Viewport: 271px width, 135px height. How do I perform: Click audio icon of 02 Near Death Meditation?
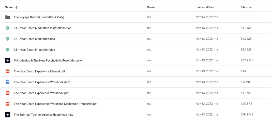coord(8,39)
